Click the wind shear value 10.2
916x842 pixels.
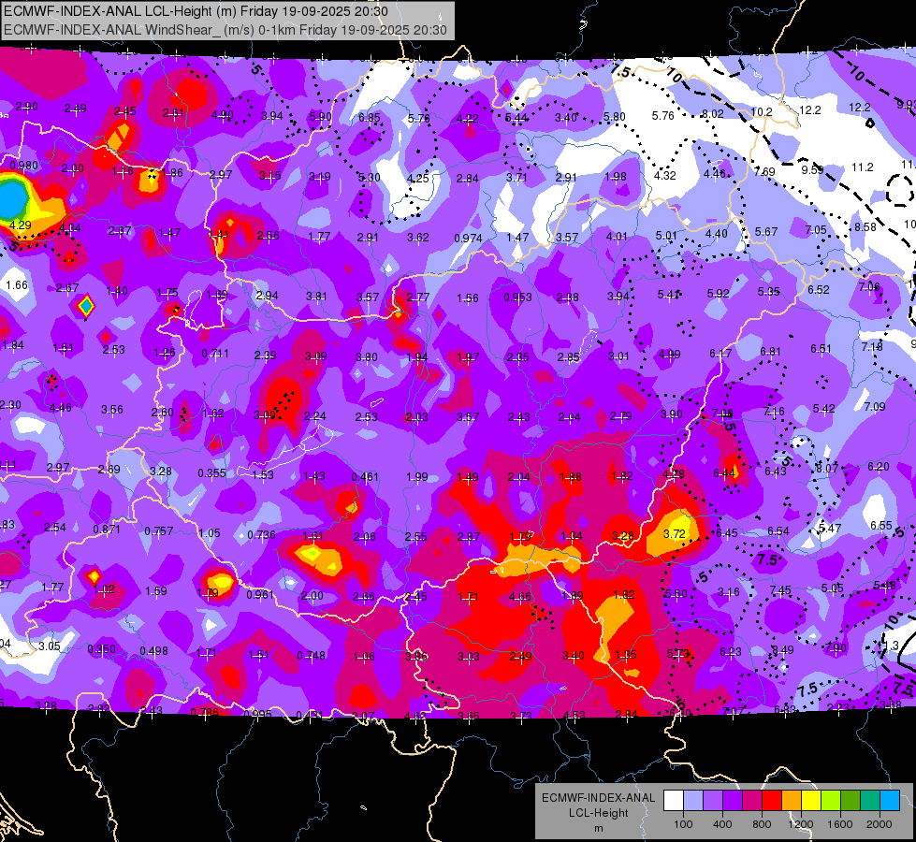point(762,111)
